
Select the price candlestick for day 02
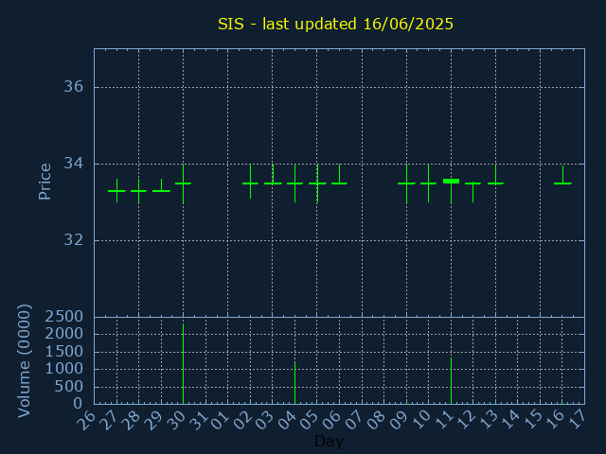click(x=250, y=183)
